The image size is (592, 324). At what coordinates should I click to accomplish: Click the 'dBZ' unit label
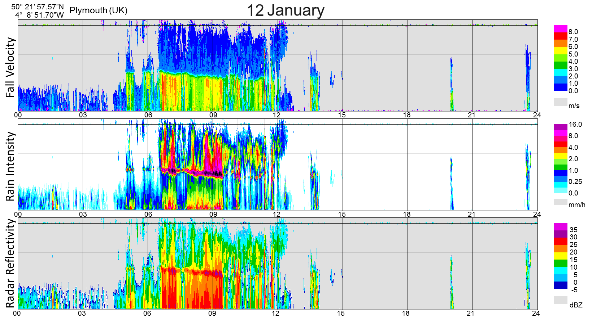(576, 305)
